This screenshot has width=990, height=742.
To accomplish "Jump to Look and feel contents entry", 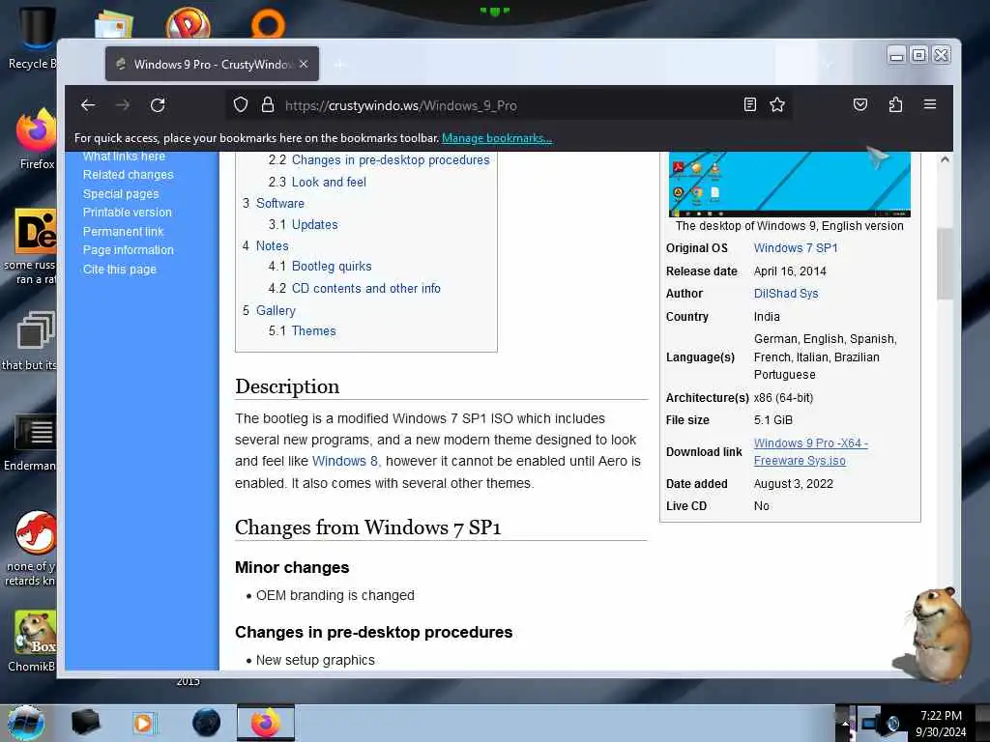I will click(x=329, y=182).
